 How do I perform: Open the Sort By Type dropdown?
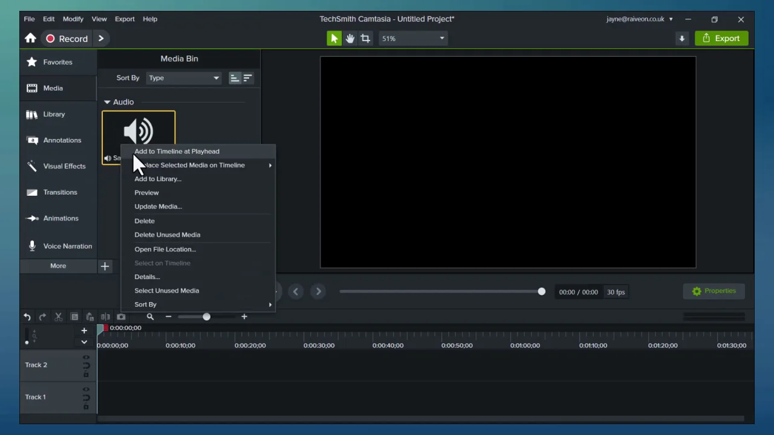point(184,78)
